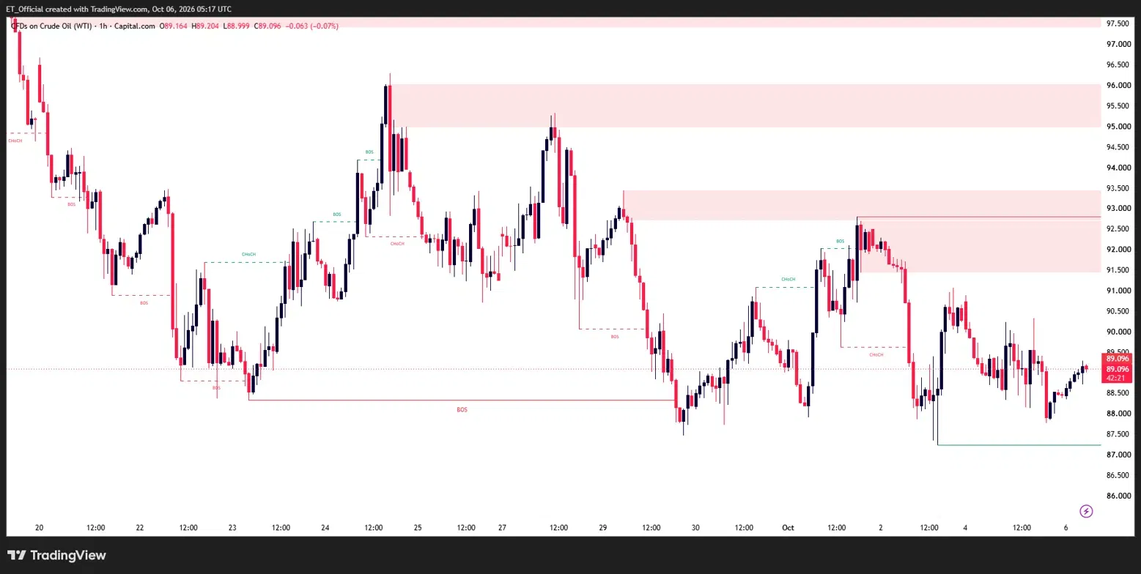Click the 42:21 candle countdown timer
This screenshot has height=574, width=1141.
[x=1117, y=379]
